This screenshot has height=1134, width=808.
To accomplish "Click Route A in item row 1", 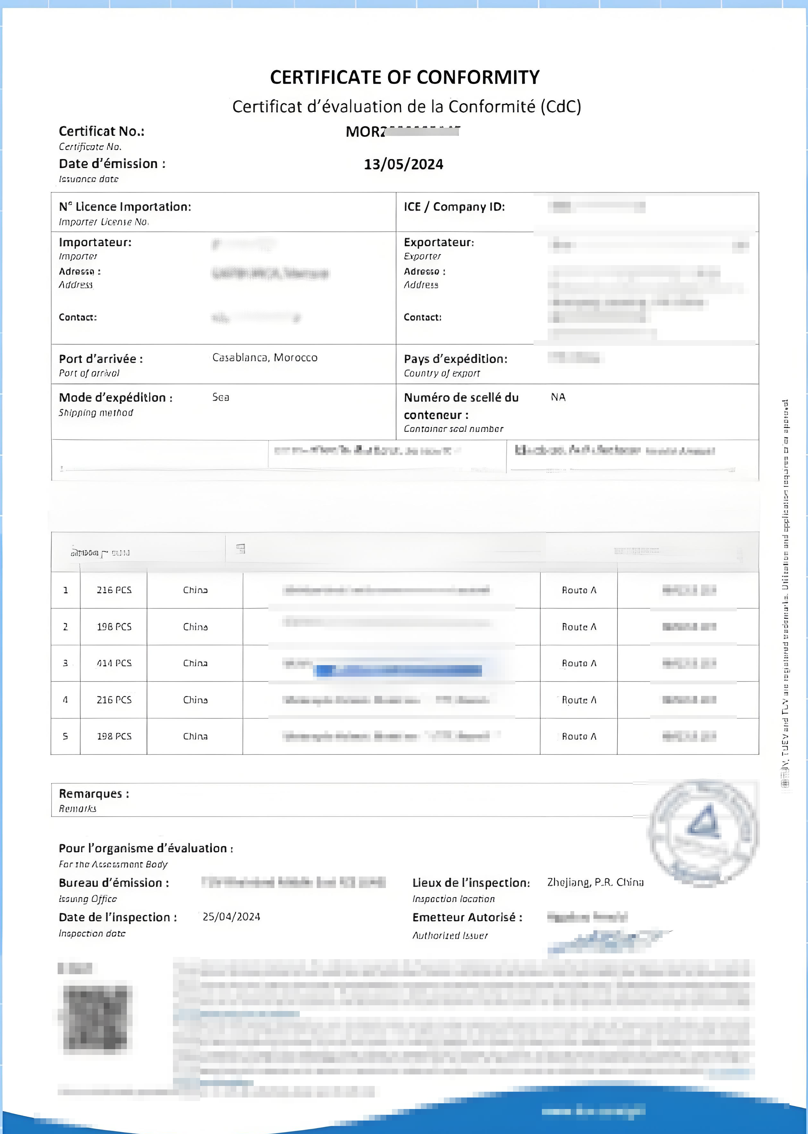I will (x=579, y=590).
